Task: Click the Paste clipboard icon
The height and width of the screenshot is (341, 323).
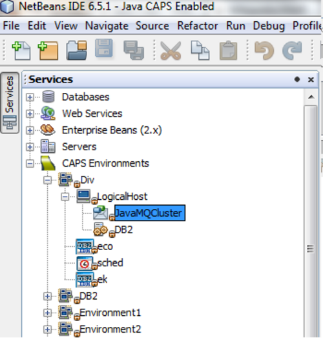Action: [228, 50]
